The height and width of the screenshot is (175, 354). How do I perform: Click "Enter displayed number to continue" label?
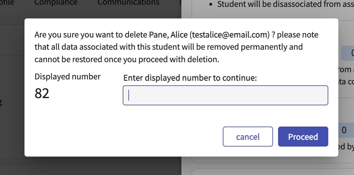[190, 78]
